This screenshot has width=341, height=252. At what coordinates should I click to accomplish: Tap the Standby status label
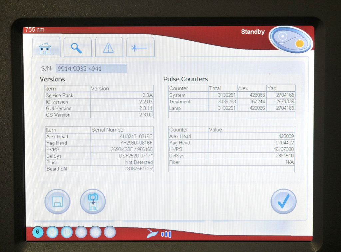tap(253, 32)
